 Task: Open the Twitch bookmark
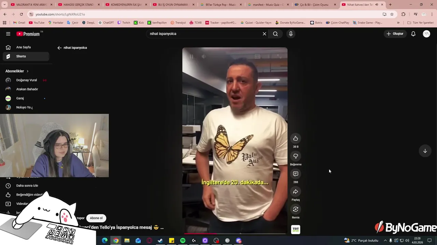[124, 23]
